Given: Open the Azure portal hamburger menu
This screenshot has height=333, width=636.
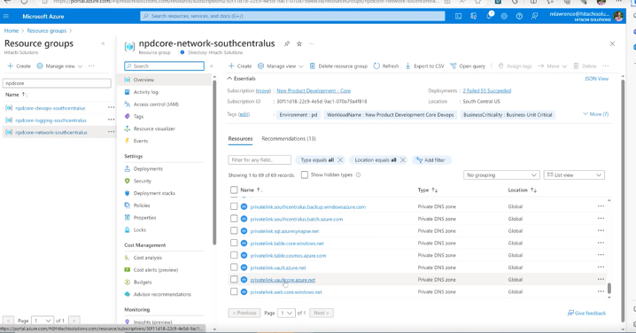Looking at the screenshot, I should (x=6, y=16).
